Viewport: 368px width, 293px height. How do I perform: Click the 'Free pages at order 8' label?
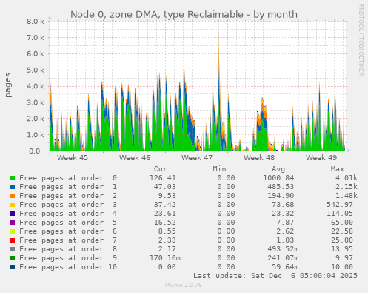tap(68, 249)
